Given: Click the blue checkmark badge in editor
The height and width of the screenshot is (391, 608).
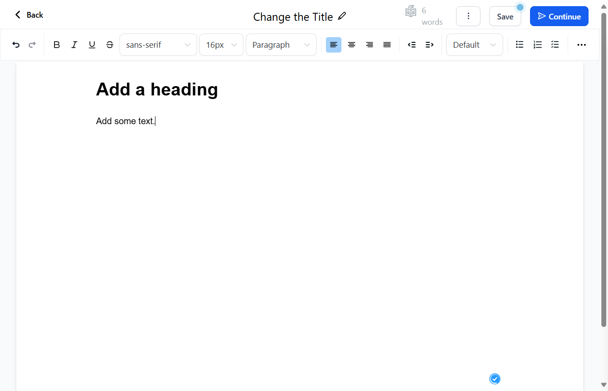Looking at the screenshot, I should tap(495, 379).
